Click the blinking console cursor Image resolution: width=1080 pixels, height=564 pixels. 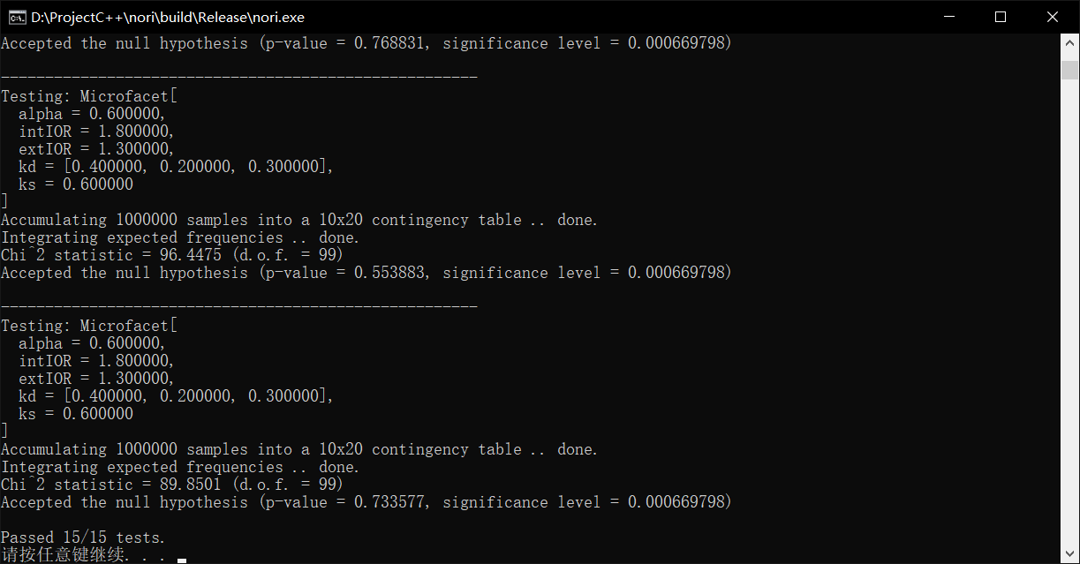tap(182, 560)
